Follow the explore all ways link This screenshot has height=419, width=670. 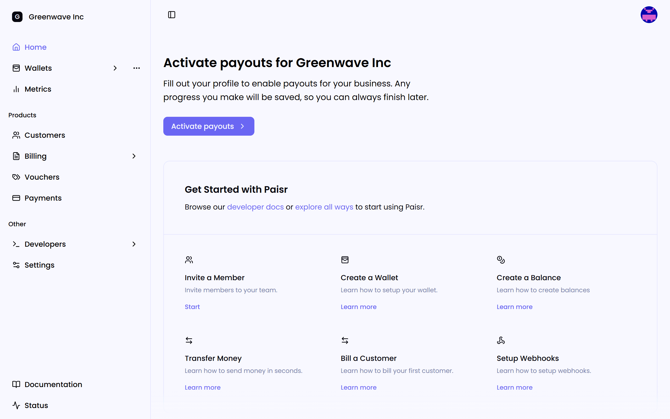click(324, 207)
